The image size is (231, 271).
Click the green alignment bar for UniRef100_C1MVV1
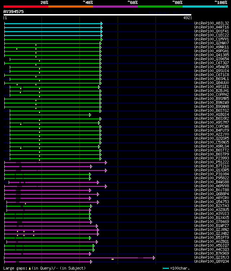coord(53,39)
